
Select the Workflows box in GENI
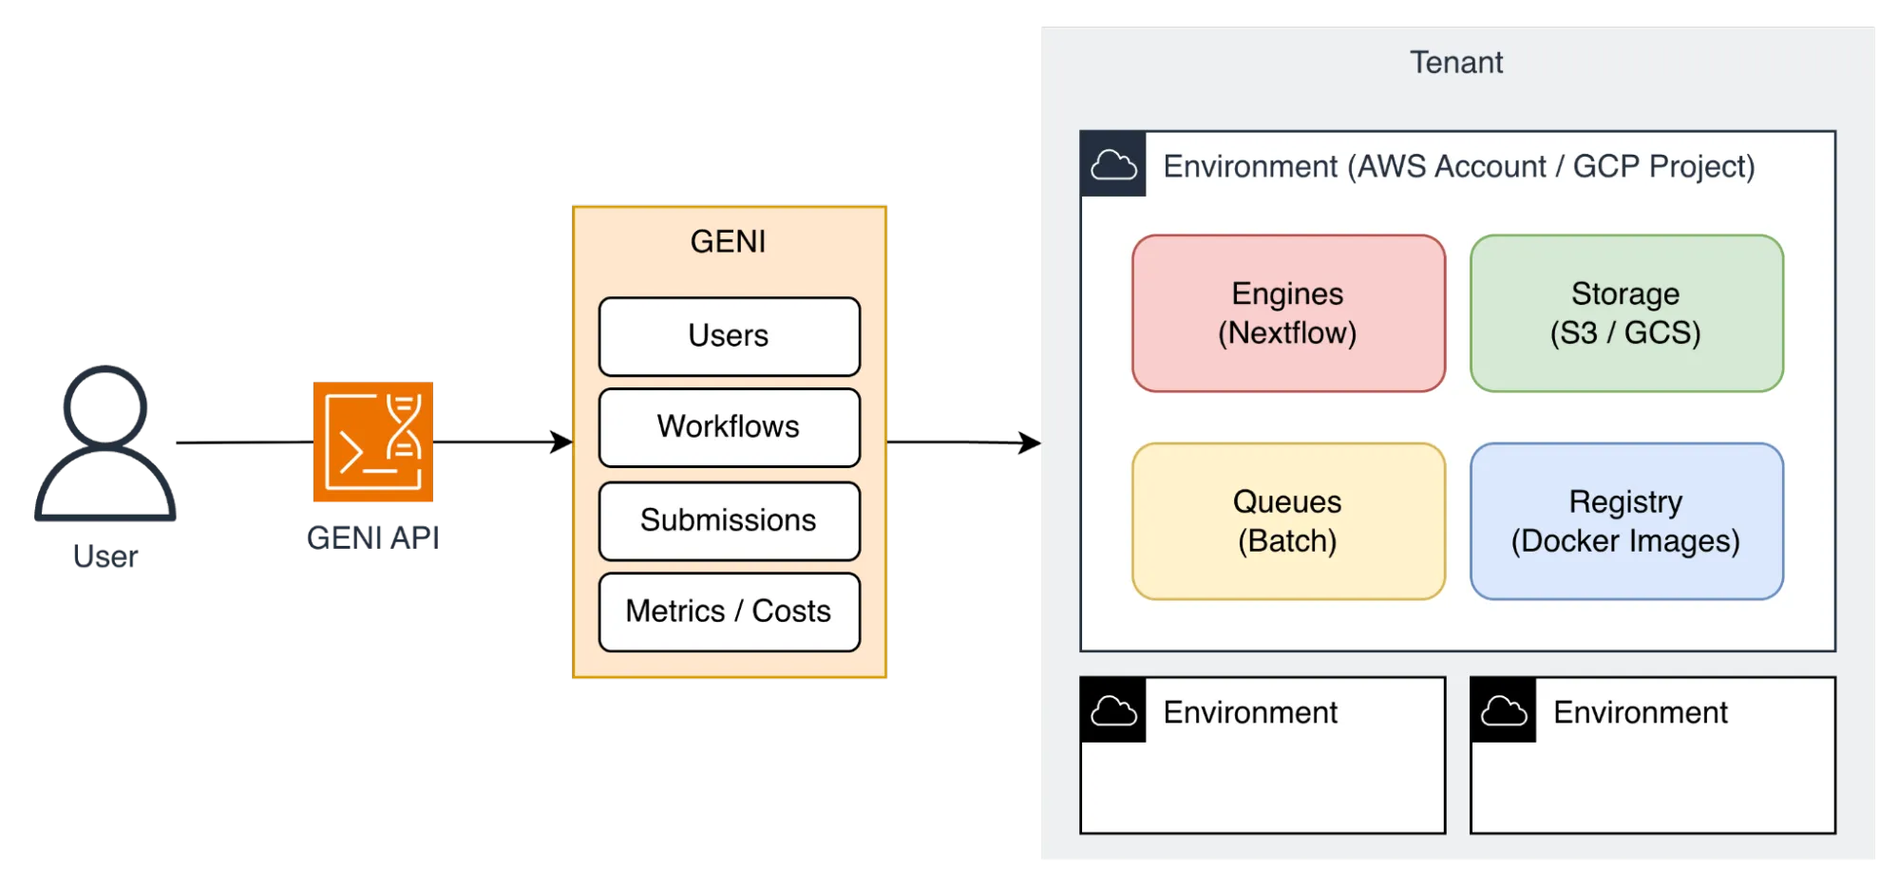point(730,427)
